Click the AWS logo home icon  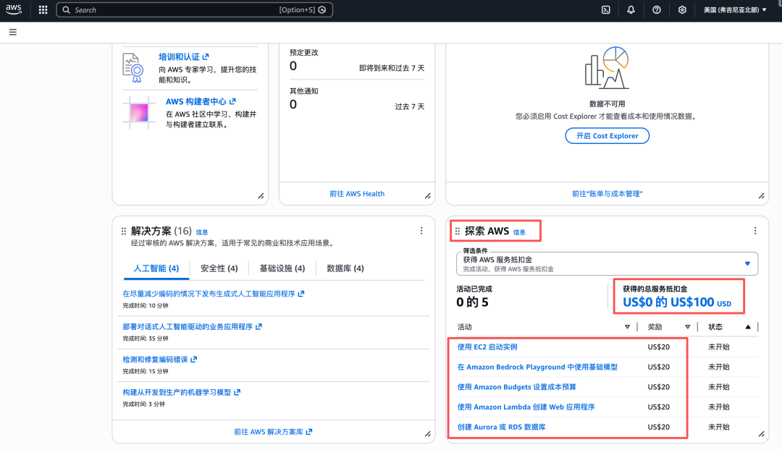click(x=14, y=9)
